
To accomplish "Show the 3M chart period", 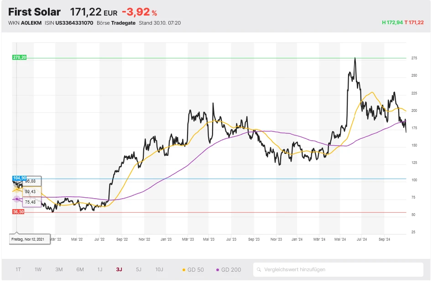I will tap(59, 269).
